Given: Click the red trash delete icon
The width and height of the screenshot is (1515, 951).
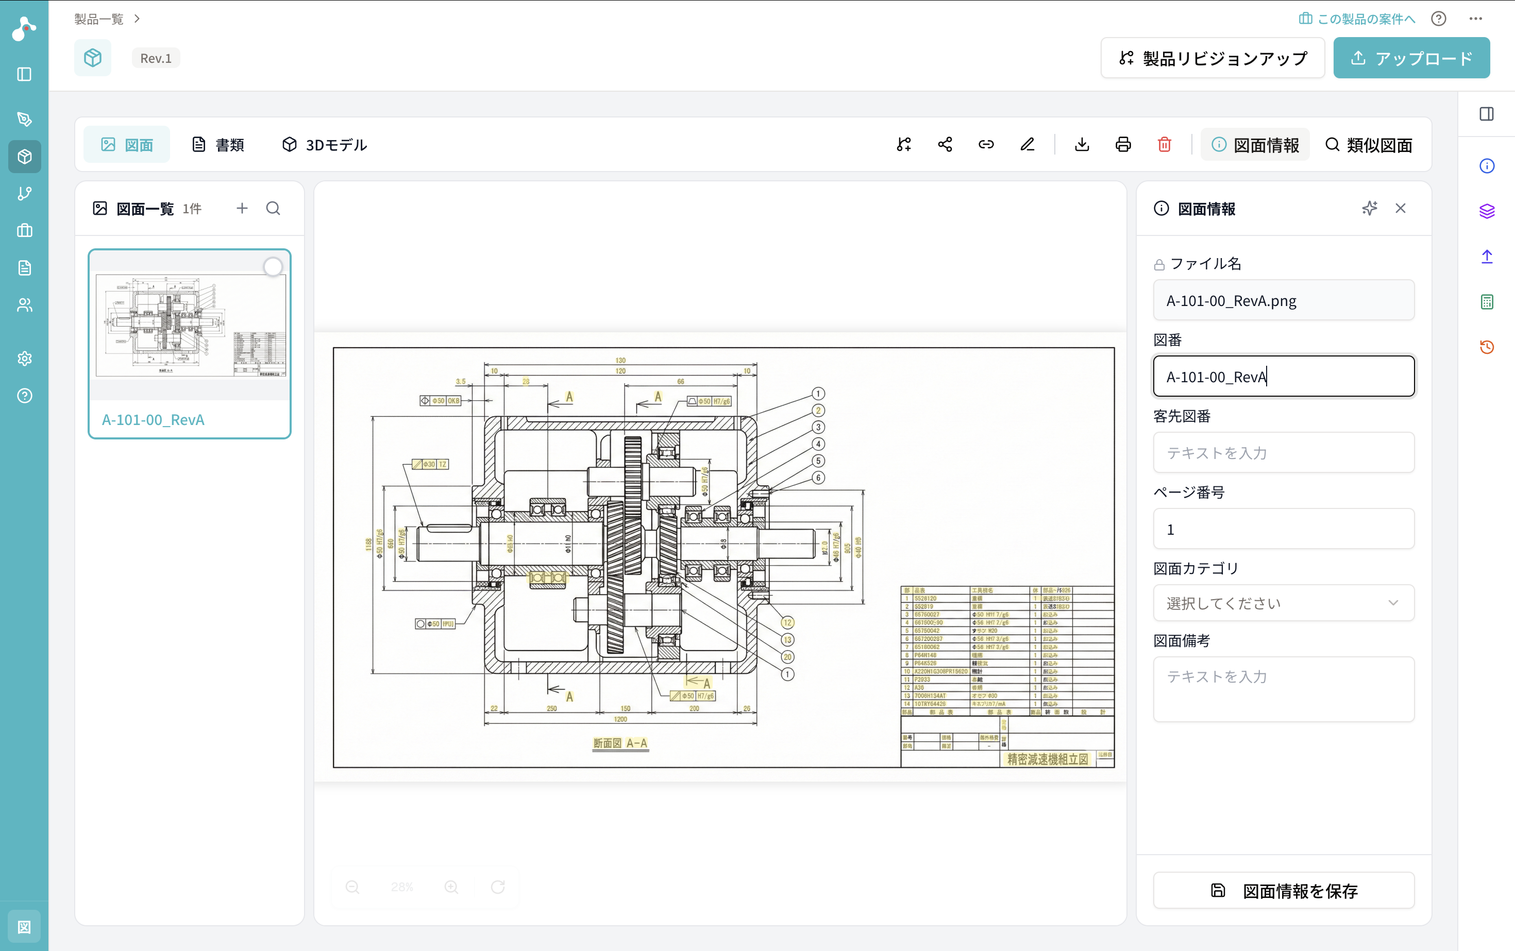Looking at the screenshot, I should (x=1164, y=145).
